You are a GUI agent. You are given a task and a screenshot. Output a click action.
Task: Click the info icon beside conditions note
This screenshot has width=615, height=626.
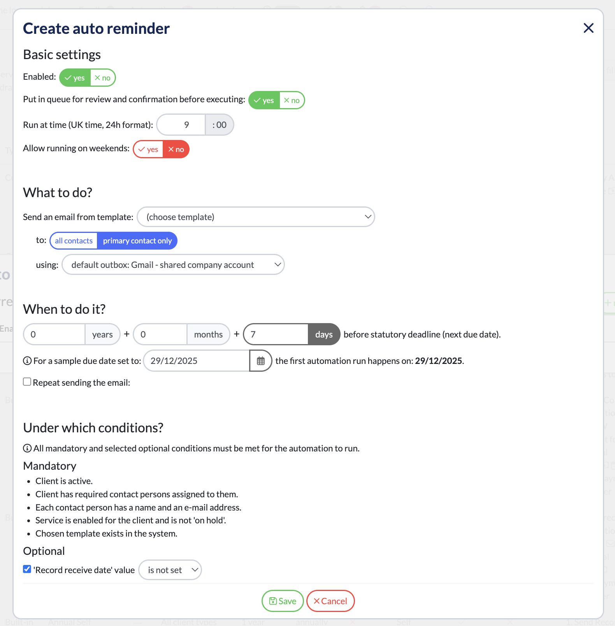(x=27, y=449)
